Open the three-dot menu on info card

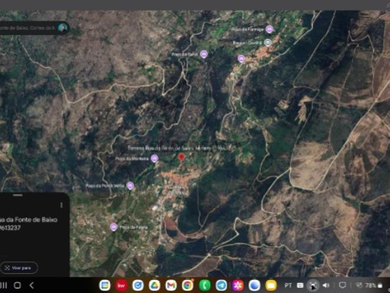(61, 205)
